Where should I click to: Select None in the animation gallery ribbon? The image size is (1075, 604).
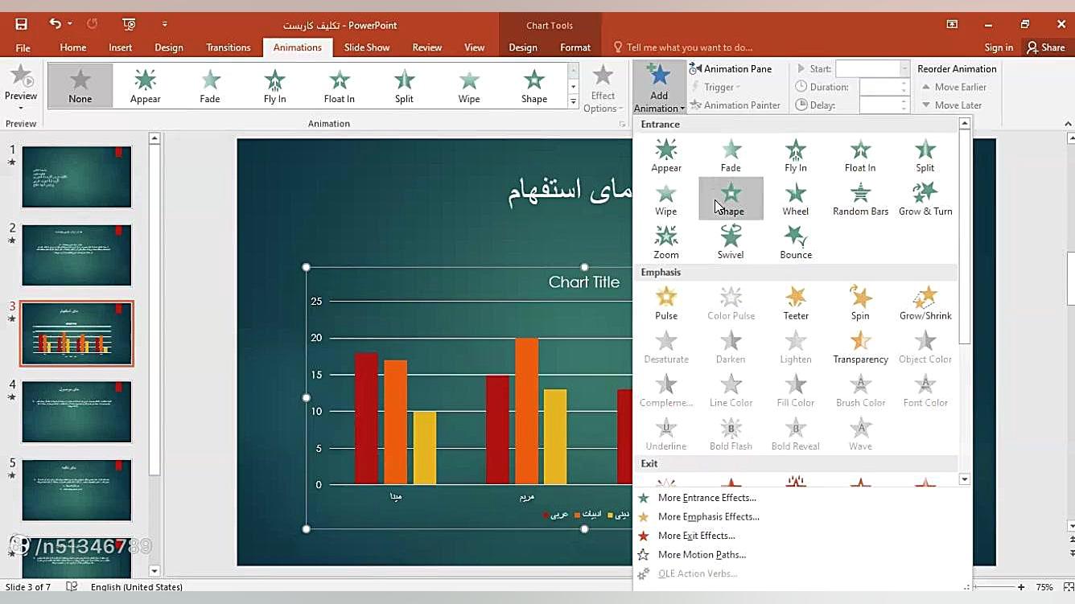[x=80, y=85]
